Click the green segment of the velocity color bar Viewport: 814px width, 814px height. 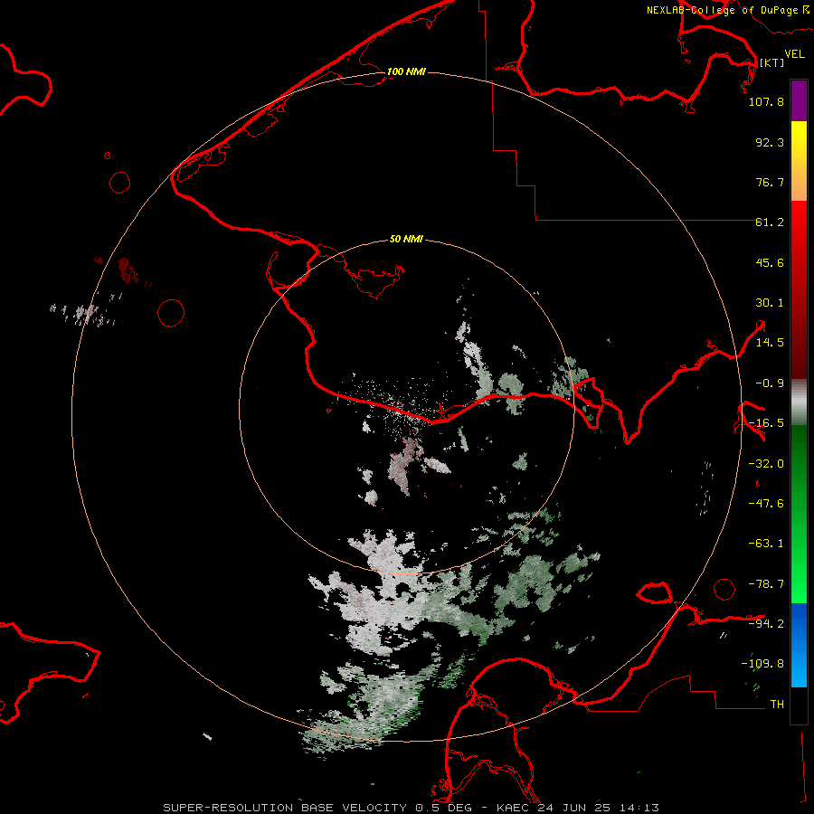coord(799,514)
